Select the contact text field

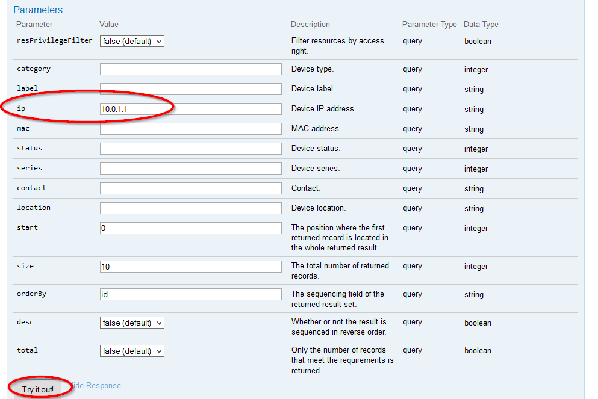[x=190, y=188]
